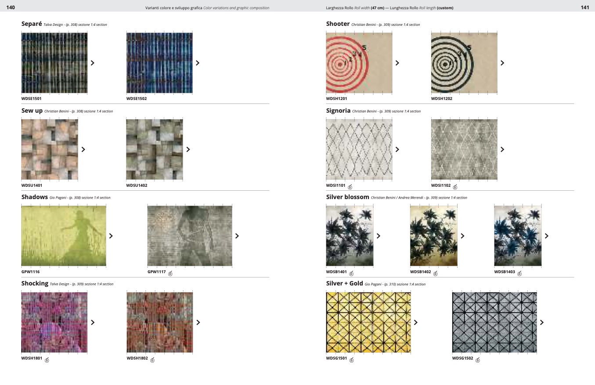The width and height of the screenshot is (595, 385).
Task: Click the round symbol icon next to GPW1117
Action: point(170,274)
